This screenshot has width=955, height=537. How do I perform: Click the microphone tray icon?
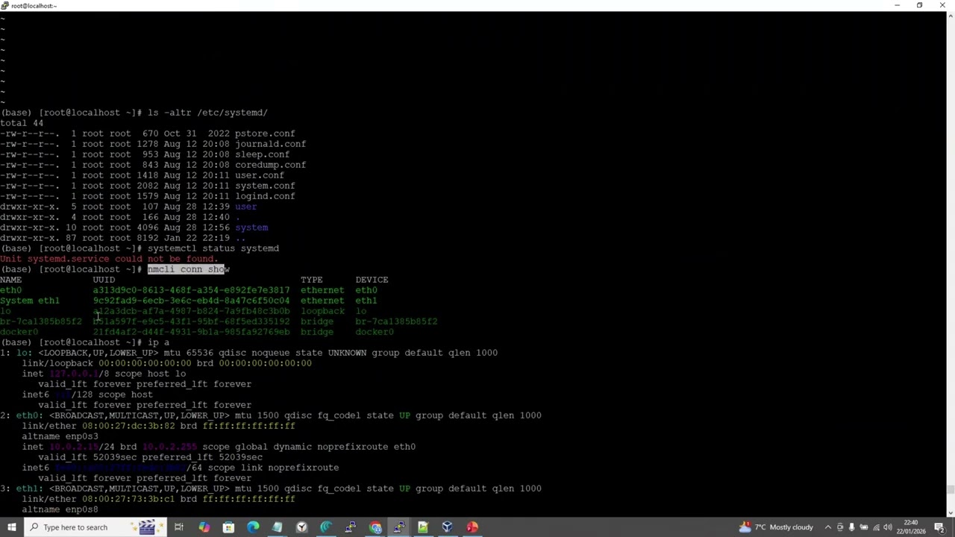coord(852,527)
